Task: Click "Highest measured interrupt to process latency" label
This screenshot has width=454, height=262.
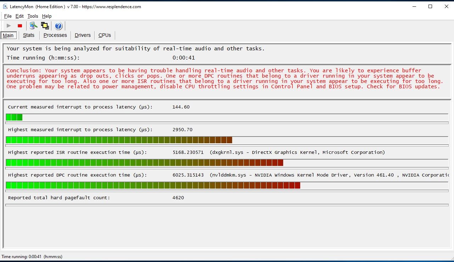Action: click(80, 129)
